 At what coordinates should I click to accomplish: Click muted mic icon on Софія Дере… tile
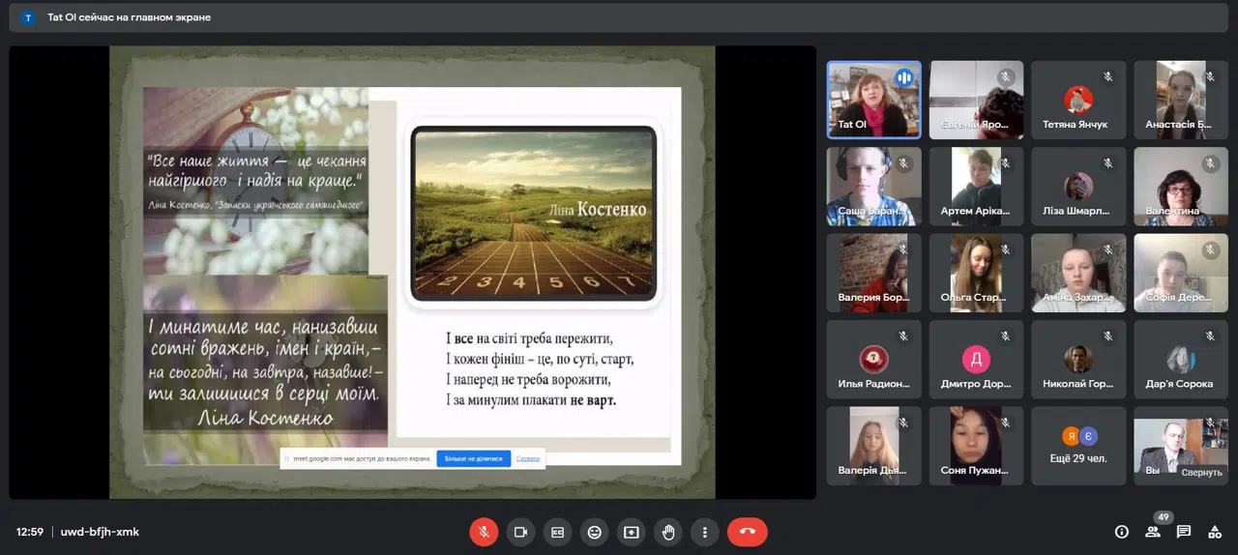(x=1211, y=249)
